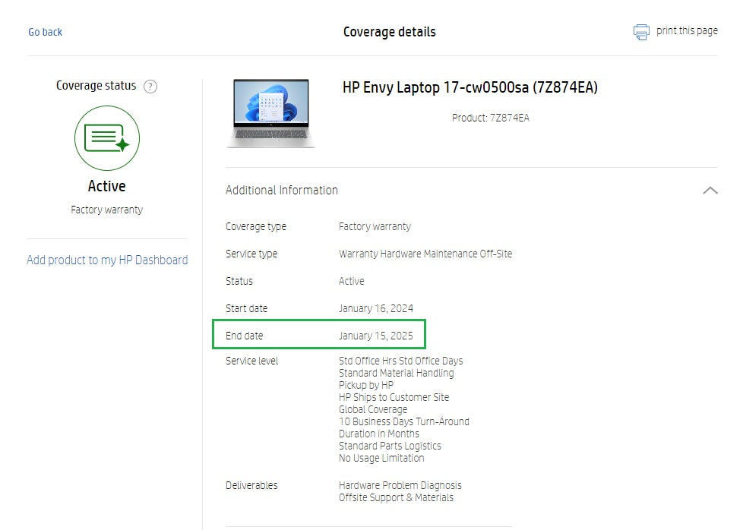Click the bold Active status under the icon

[x=107, y=187]
